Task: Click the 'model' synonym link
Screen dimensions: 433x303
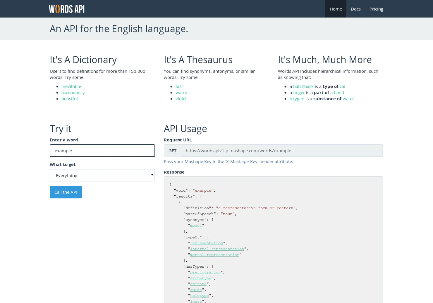Action: click(196, 226)
